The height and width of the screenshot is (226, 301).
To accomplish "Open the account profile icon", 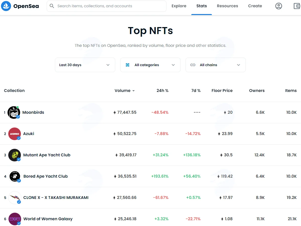I will pyautogui.click(x=279, y=6).
